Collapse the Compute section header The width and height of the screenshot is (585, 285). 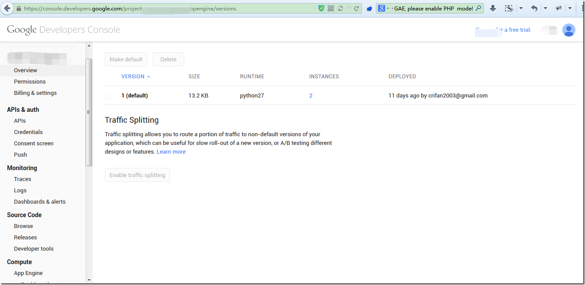coord(19,262)
